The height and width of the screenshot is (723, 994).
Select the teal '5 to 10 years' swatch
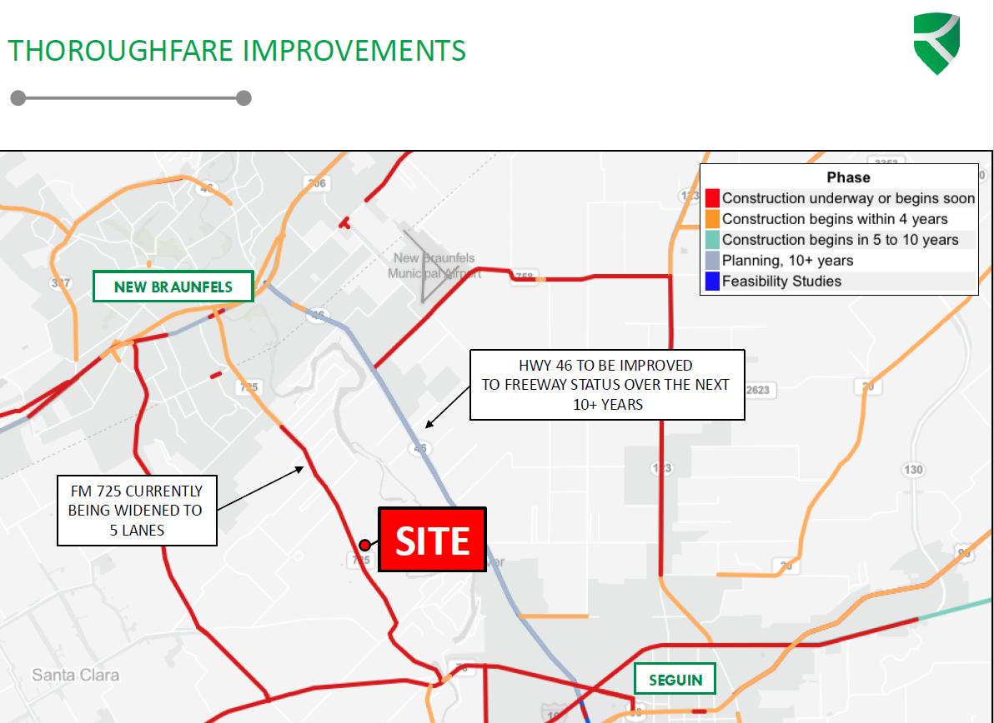click(712, 240)
